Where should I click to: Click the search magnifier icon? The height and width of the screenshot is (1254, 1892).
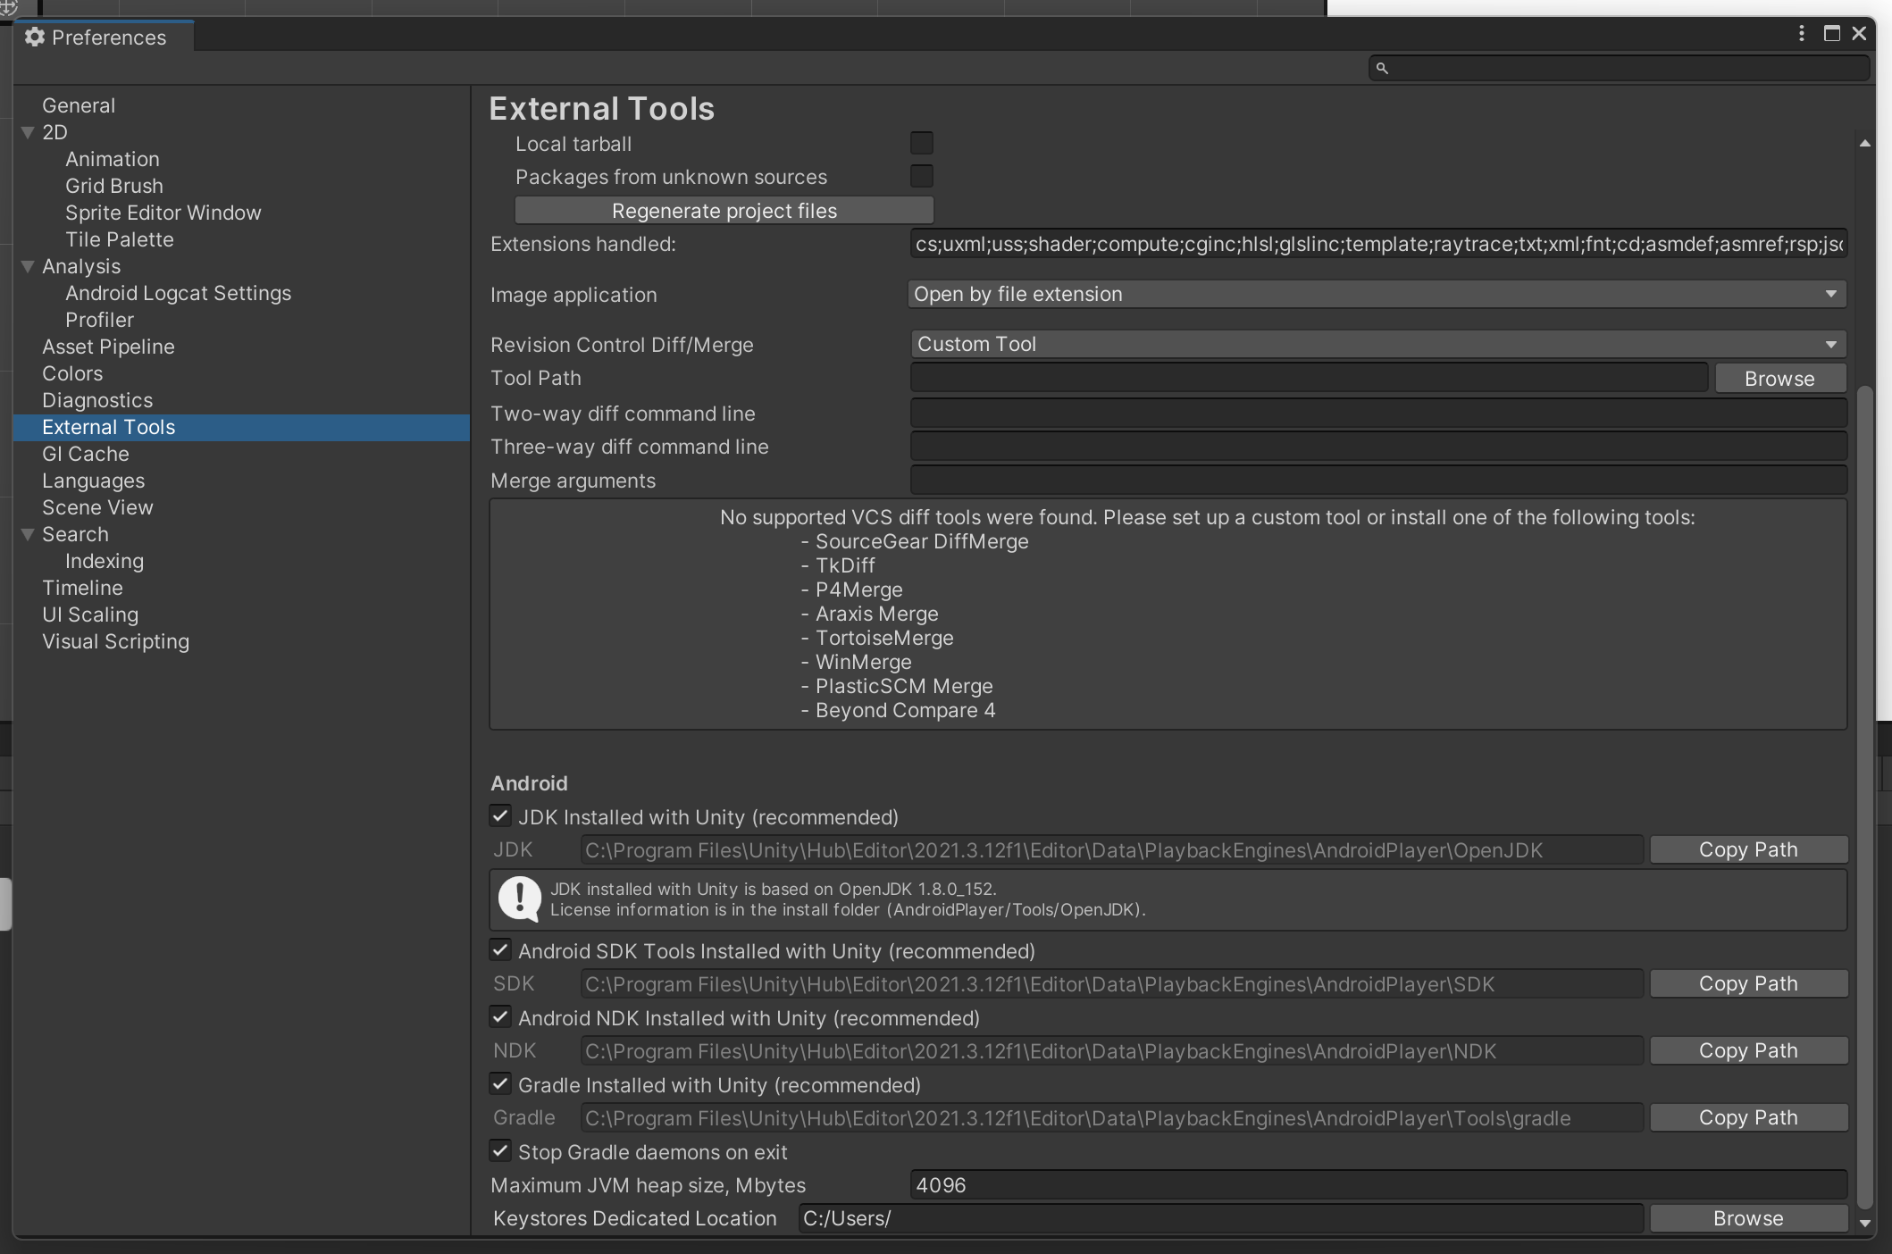point(1382,68)
